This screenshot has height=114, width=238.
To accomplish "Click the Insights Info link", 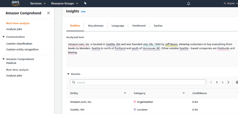I will [x=83, y=11].
